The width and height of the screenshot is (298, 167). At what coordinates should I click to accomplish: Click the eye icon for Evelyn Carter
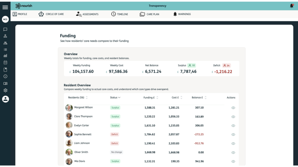[233, 126]
